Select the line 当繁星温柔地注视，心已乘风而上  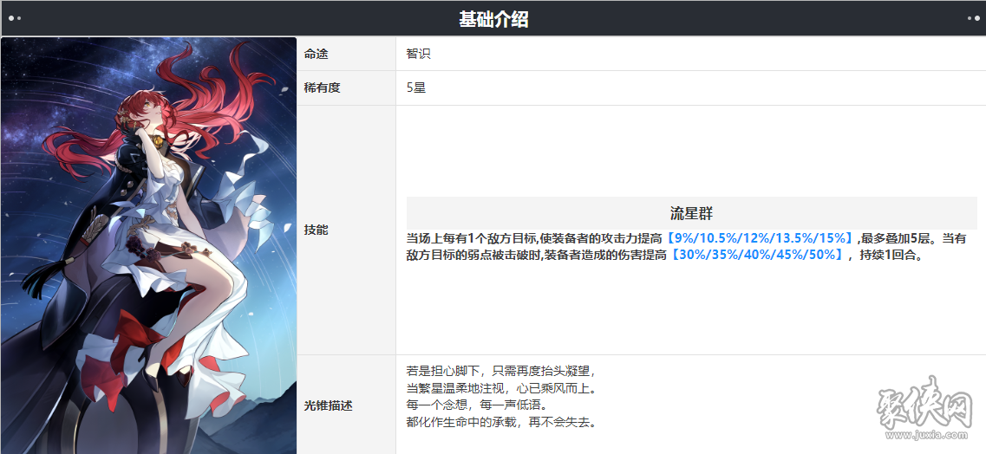pos(500,388)
